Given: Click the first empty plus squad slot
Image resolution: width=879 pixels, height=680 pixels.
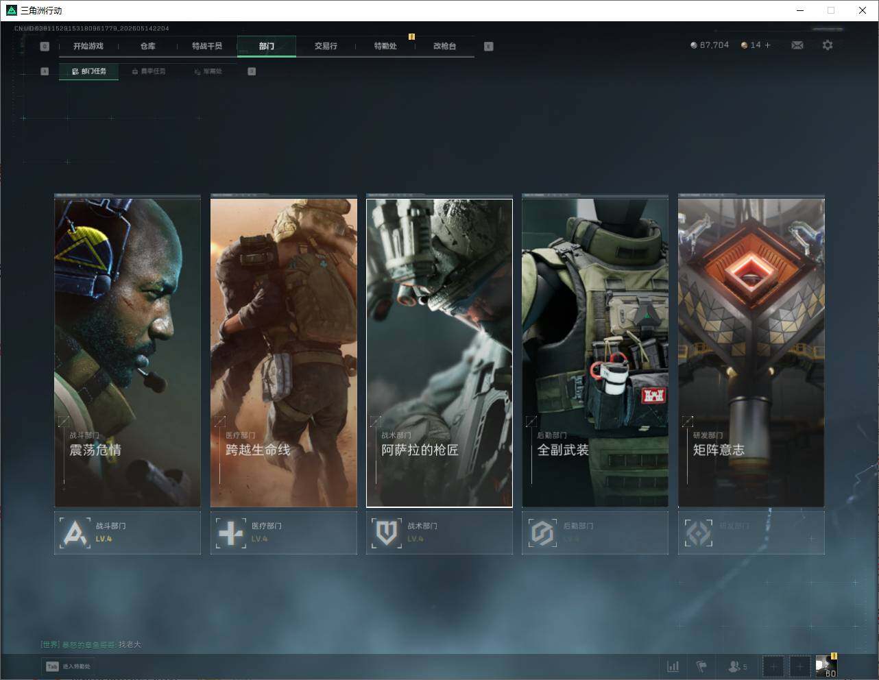Looking at the screenshot, I should pyautogui.click(x=773, y=666).
